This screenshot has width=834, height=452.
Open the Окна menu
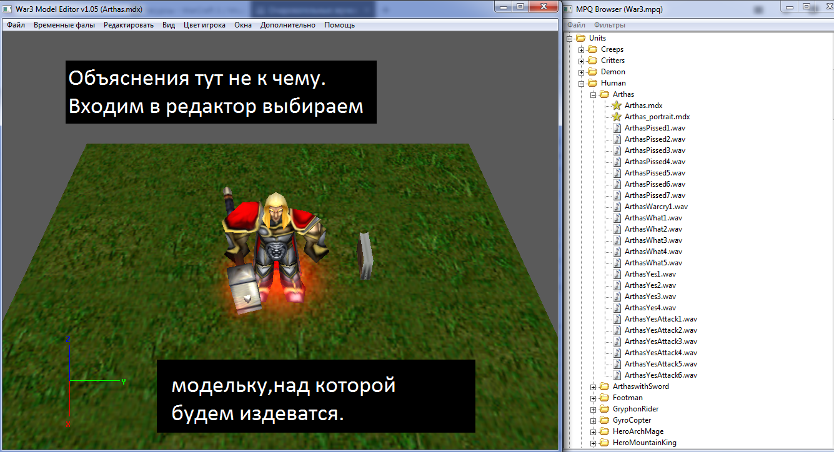(243, 25)
